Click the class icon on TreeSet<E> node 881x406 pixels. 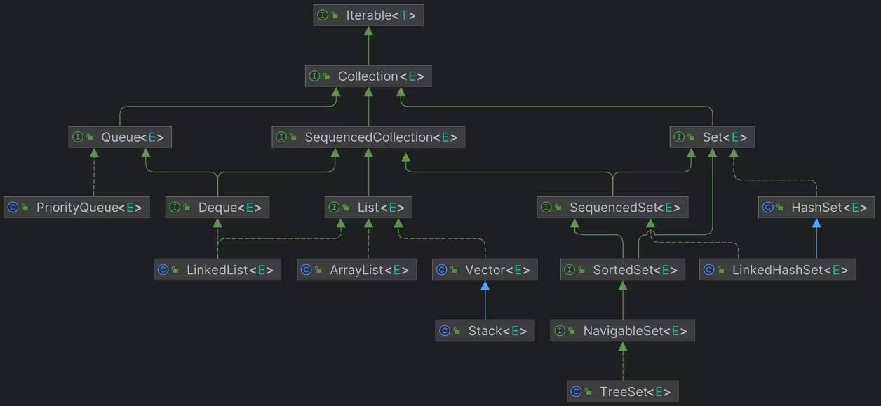click(577, 392)
